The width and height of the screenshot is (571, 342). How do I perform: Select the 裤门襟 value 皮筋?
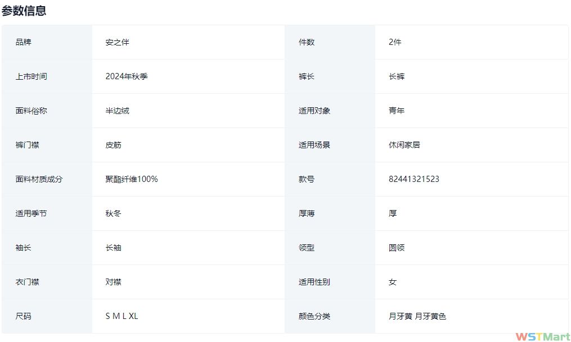tap(113, 145)
